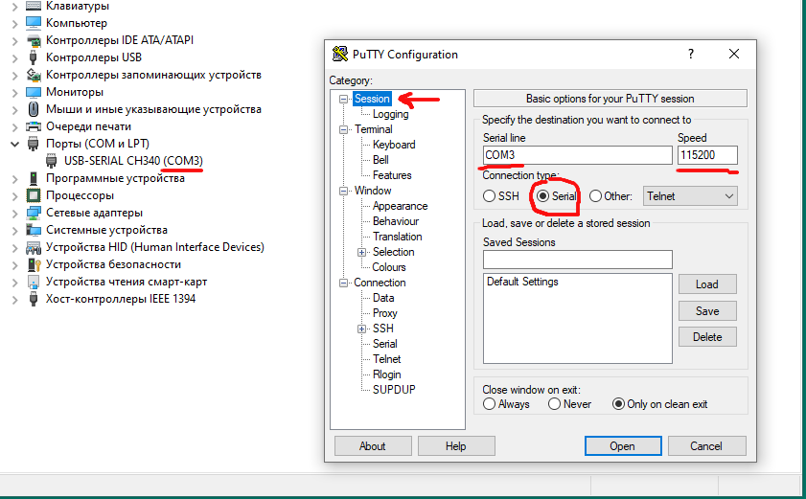Viewport: 806px width, 499px height.
Task: Collapse the Session tree node in PuTTY
Action: tap(343, 99)
